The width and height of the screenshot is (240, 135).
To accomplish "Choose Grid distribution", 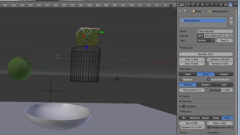I will pos(224,85).
